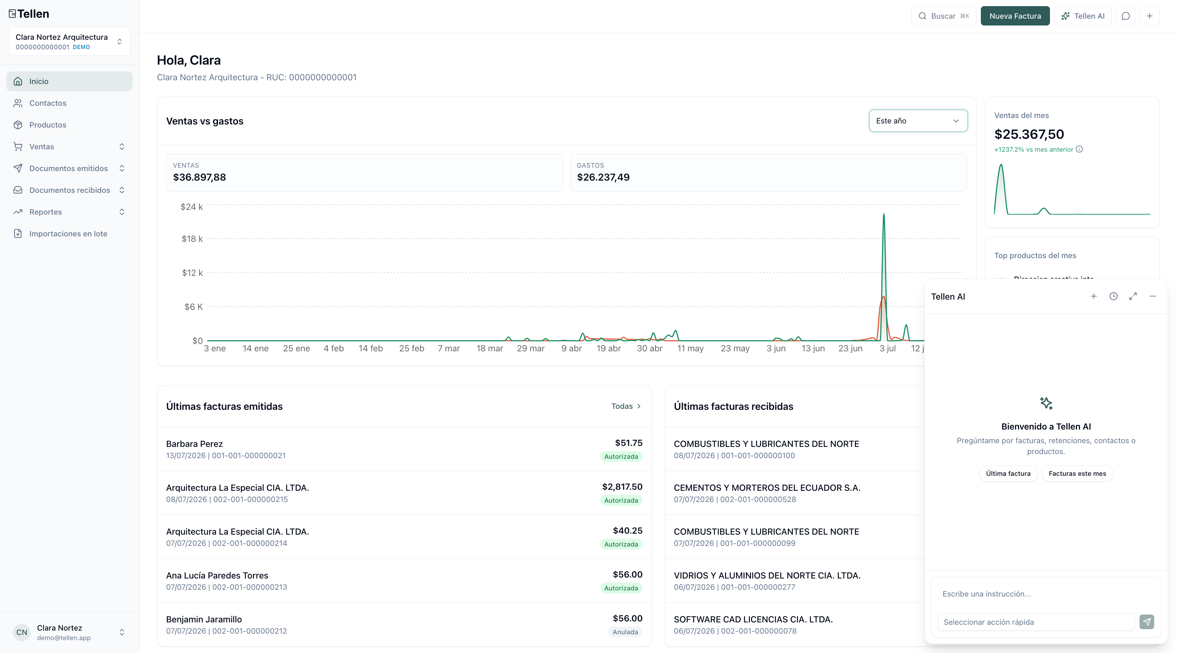Viewport: 1177px width, 653px height.
Task: Open Seleccionar acción rápida selector
Action: click(x=1036, y=622)
